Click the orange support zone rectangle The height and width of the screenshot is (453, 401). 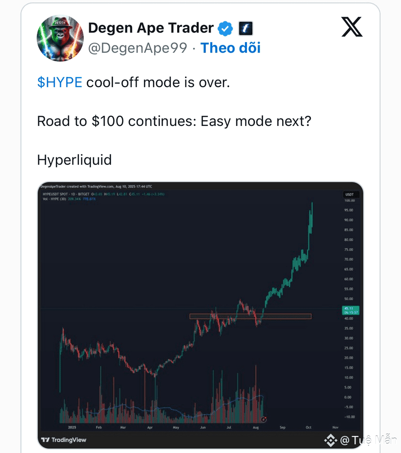point(250,316)
